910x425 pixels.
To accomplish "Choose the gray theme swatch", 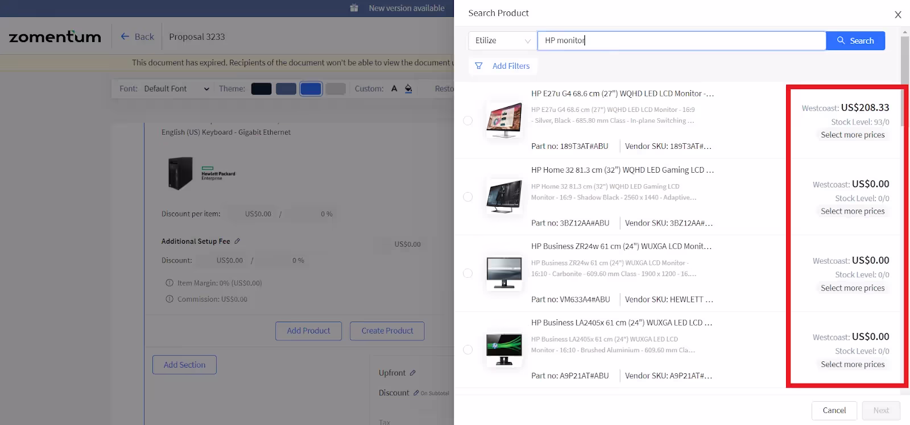I will (x=336, y=89).
